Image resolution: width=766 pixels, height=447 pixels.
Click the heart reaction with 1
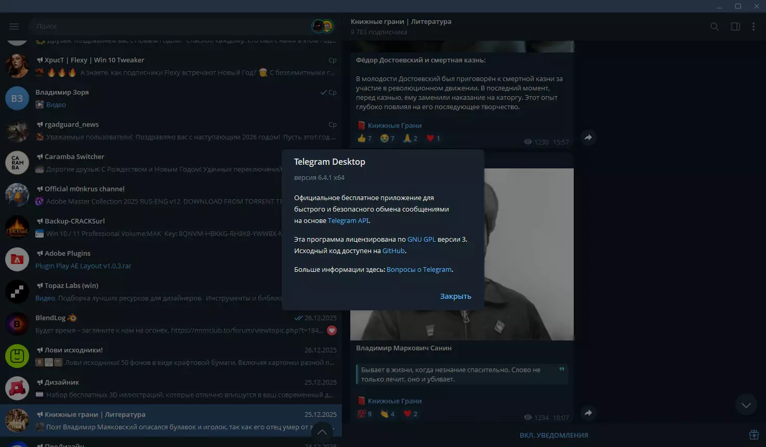click(433, 138)
